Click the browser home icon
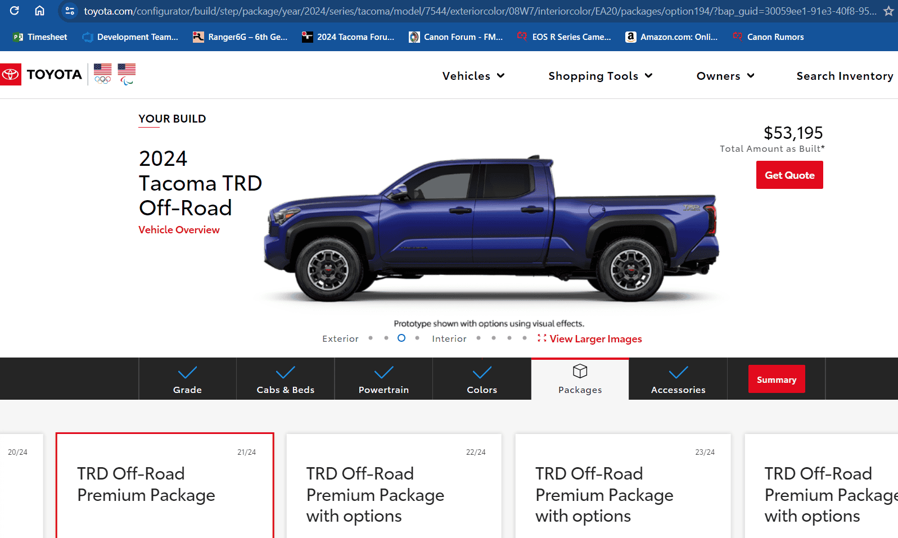The height and width of the screenshot is (538, 898). tap(39, 11)
